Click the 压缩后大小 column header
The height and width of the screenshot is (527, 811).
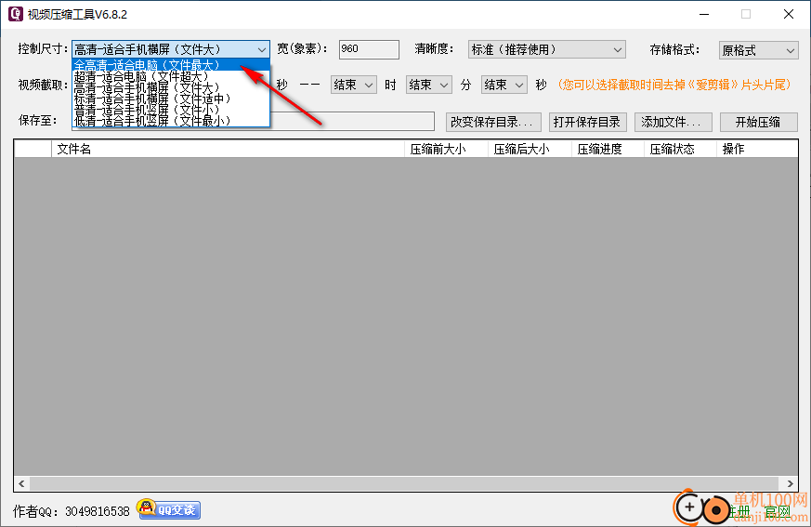coord(530,149)
